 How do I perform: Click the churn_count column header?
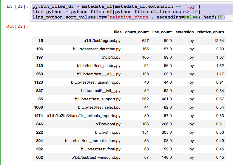coord(137,32)
